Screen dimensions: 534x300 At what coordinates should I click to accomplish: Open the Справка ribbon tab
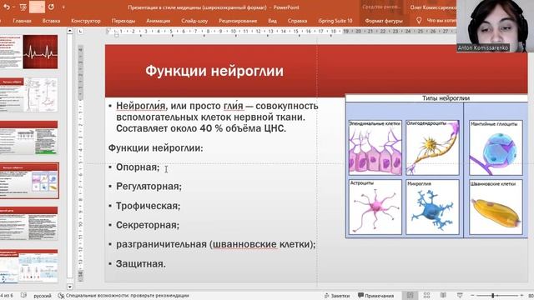pyautogui.click(x=297, y=21)
